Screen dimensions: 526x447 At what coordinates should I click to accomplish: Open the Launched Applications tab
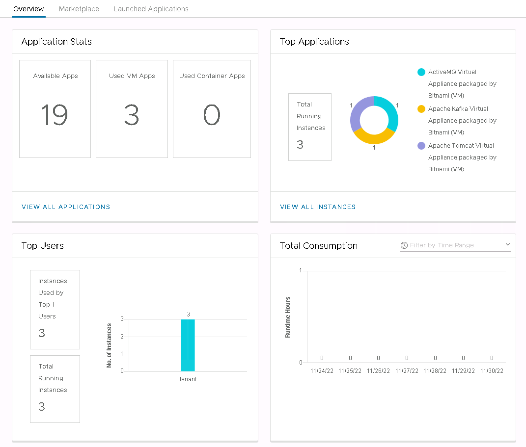coord(151,9)
